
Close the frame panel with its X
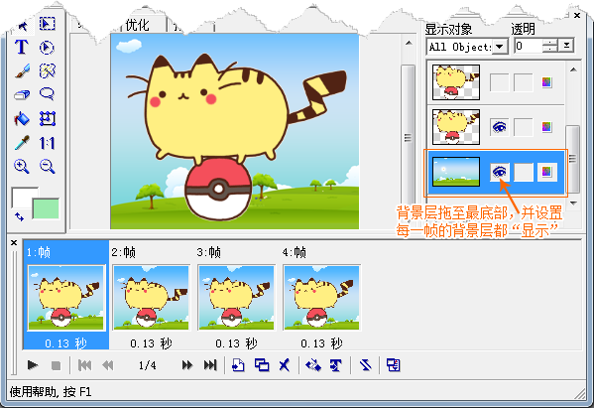(14, 242)
